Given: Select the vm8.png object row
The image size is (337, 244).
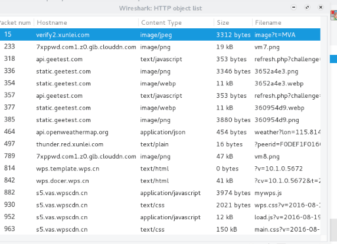Looking at the screenshot, I should pos(160,156).
